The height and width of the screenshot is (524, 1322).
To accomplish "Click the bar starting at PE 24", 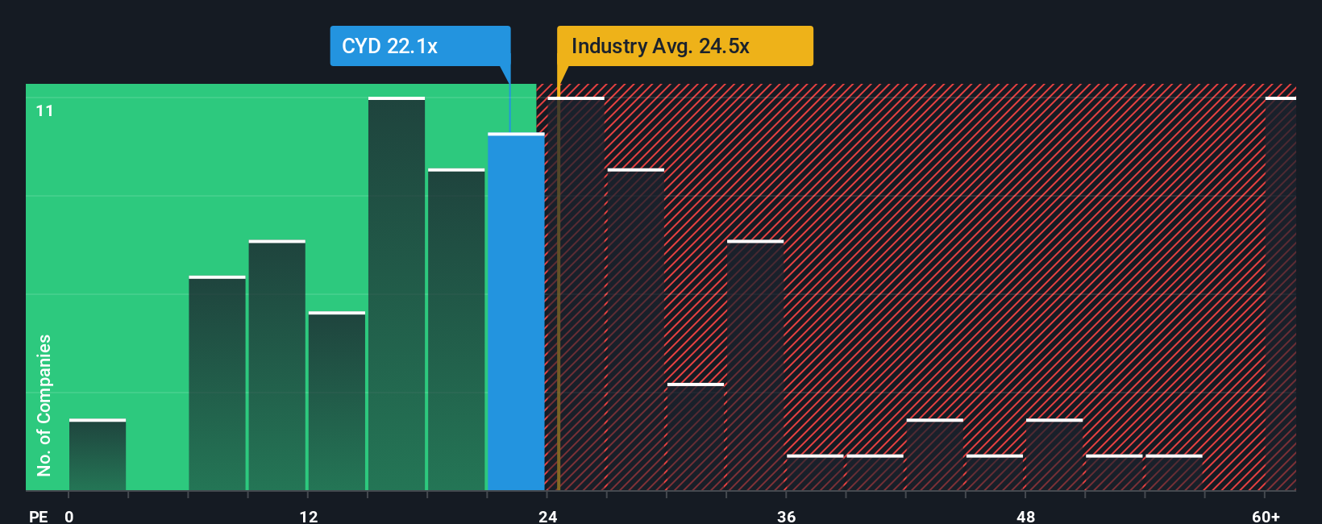I will pyautogui.click(x=576, y=293).
